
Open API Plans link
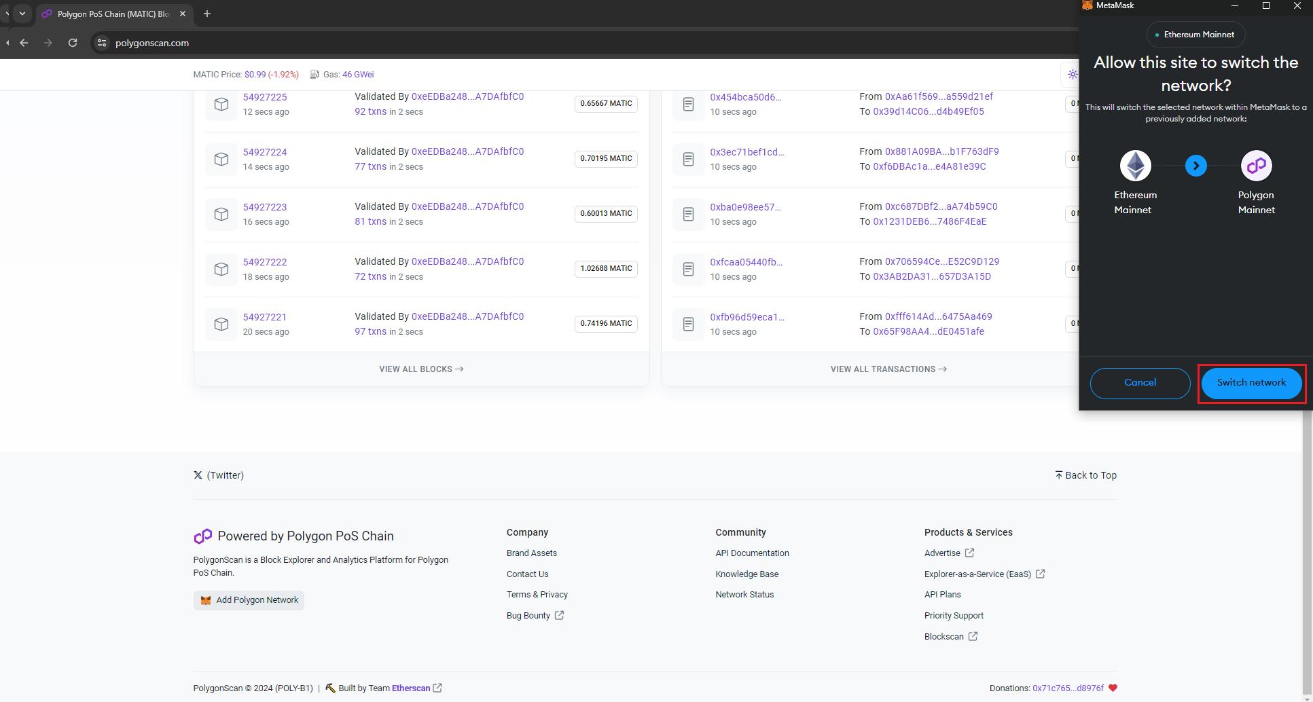942,595
